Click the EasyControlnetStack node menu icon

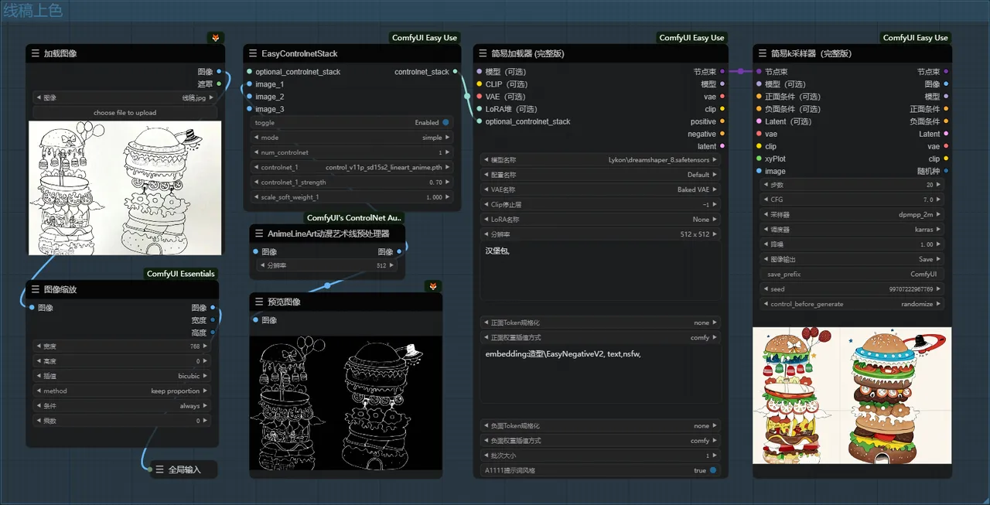click(x=253, y=53)
